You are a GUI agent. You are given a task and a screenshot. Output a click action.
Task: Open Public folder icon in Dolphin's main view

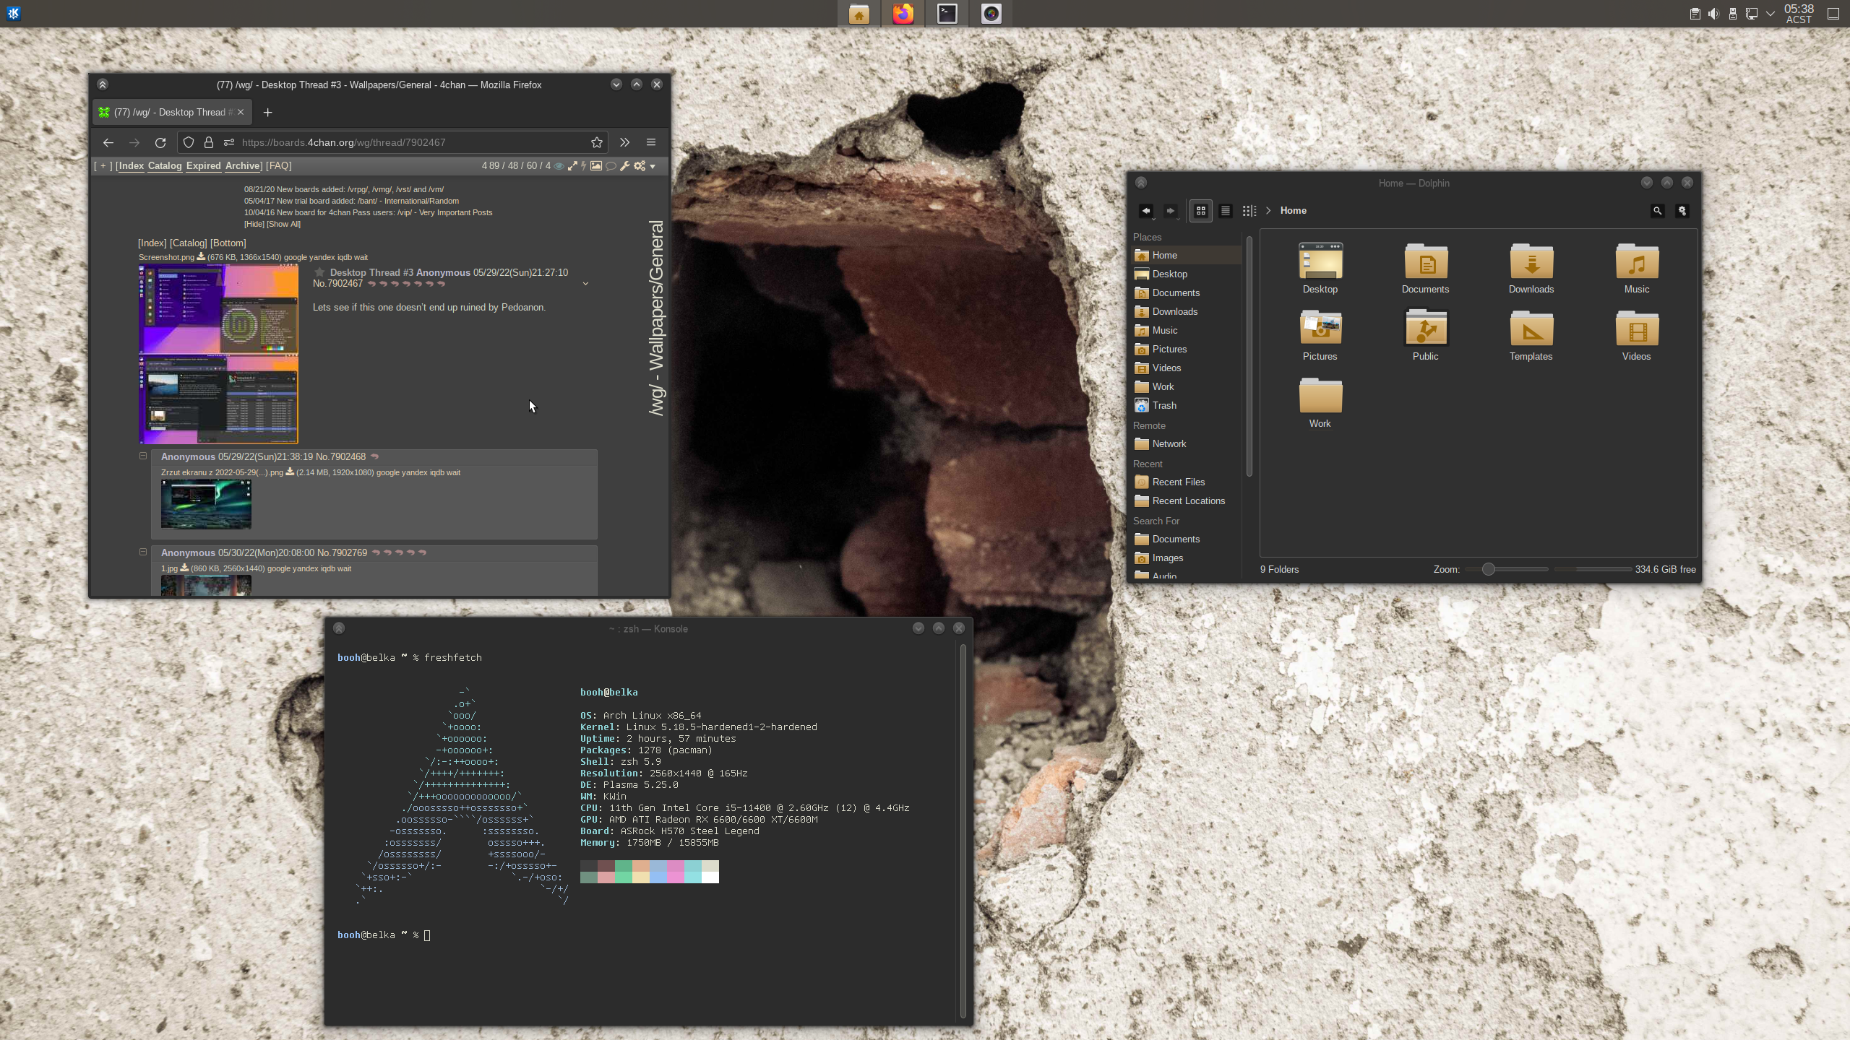coord(1425,336)
